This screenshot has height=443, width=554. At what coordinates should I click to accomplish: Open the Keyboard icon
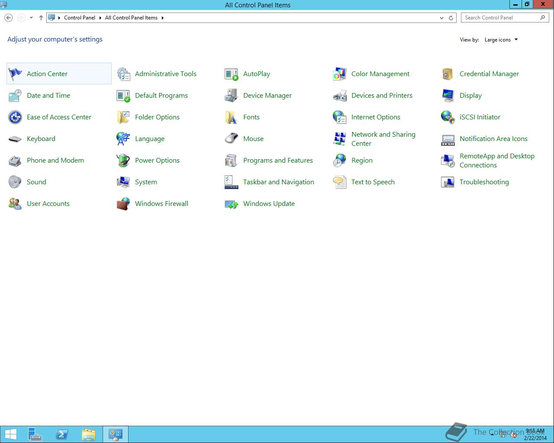click(x=15, y=139)
